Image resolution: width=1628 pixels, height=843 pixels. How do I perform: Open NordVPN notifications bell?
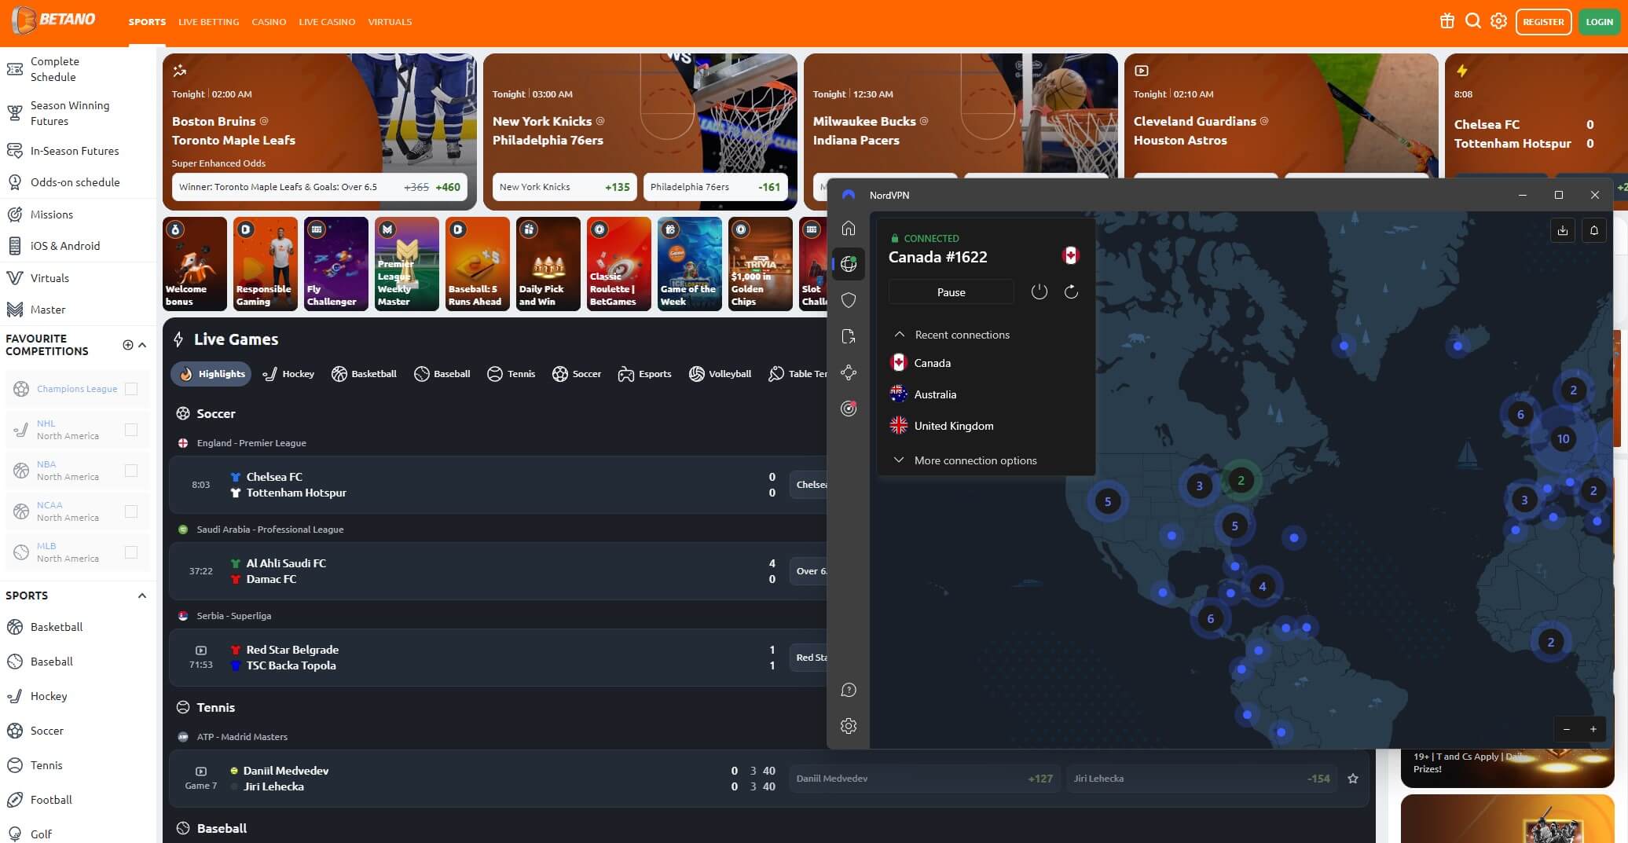(1594, 230)
